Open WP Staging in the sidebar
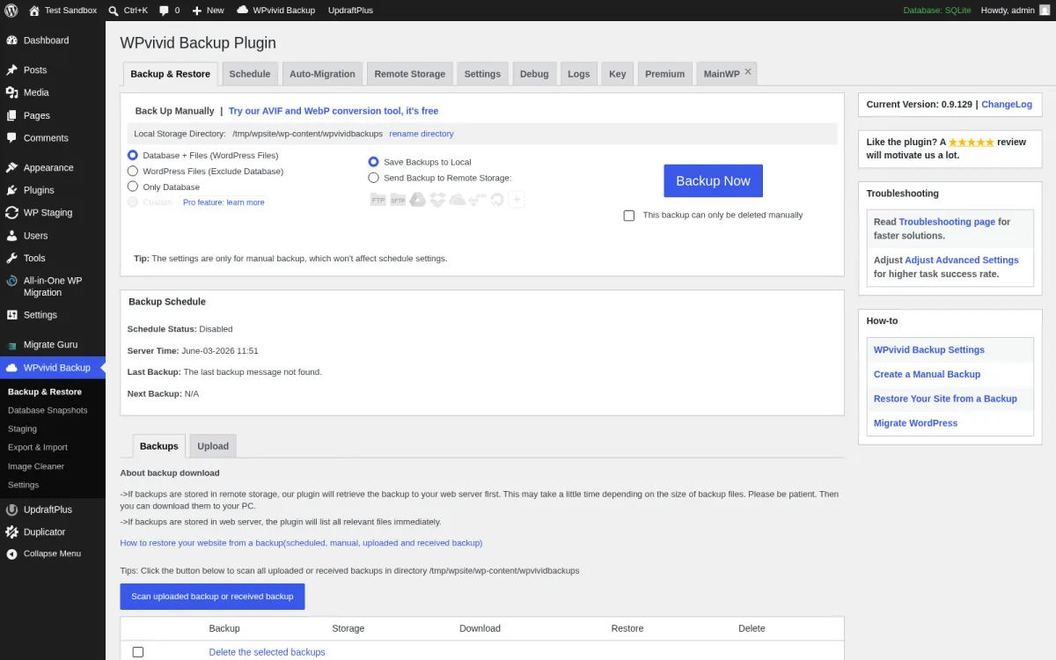 point(53,213)
